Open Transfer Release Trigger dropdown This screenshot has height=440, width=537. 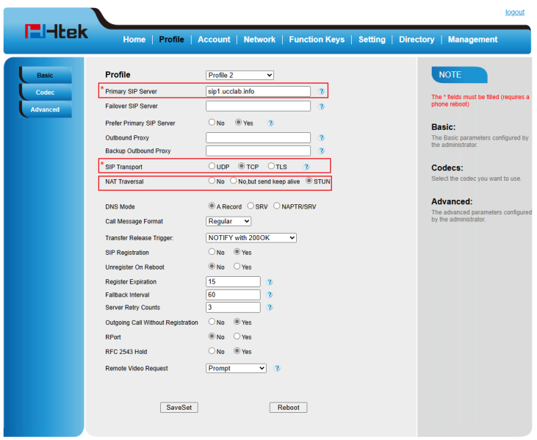[x=251, y=238]
